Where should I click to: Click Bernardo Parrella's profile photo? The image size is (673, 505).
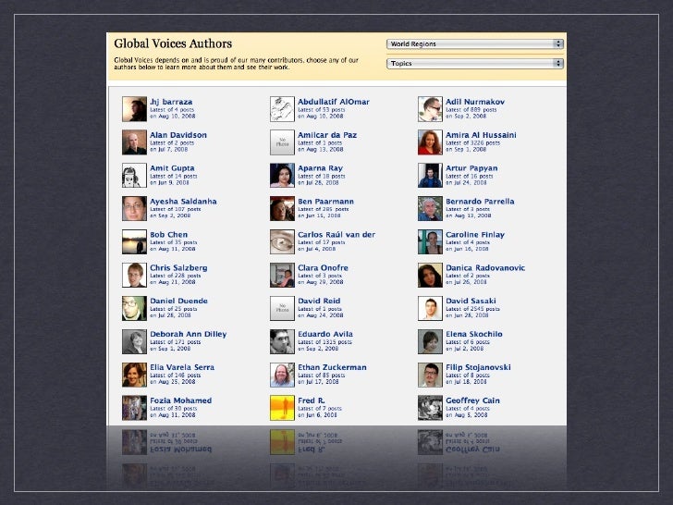tap(430, 208)
